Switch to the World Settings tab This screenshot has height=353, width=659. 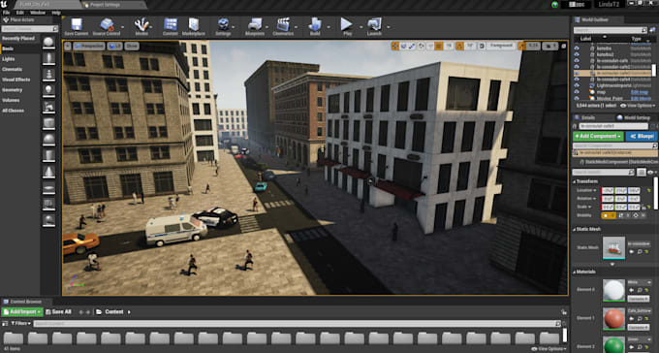pos(634,117)
